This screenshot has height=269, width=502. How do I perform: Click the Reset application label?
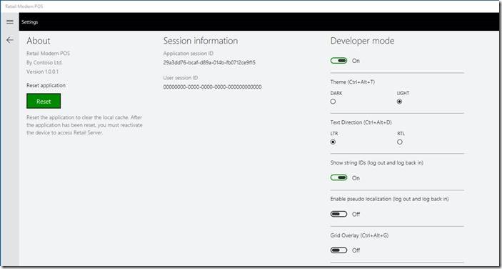pos(46,86)
